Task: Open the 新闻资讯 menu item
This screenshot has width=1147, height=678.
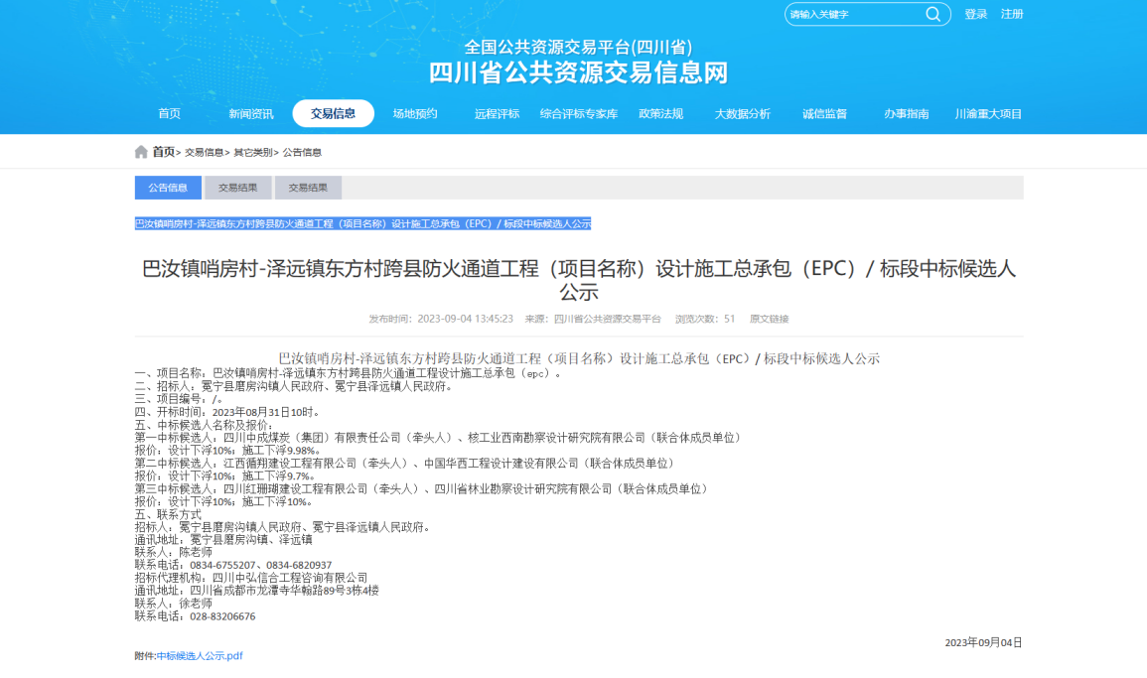Action: click(250, 114)
